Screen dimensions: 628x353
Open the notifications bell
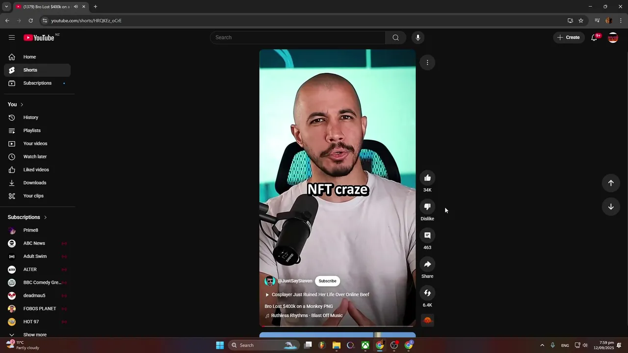[x=594, y=37]
